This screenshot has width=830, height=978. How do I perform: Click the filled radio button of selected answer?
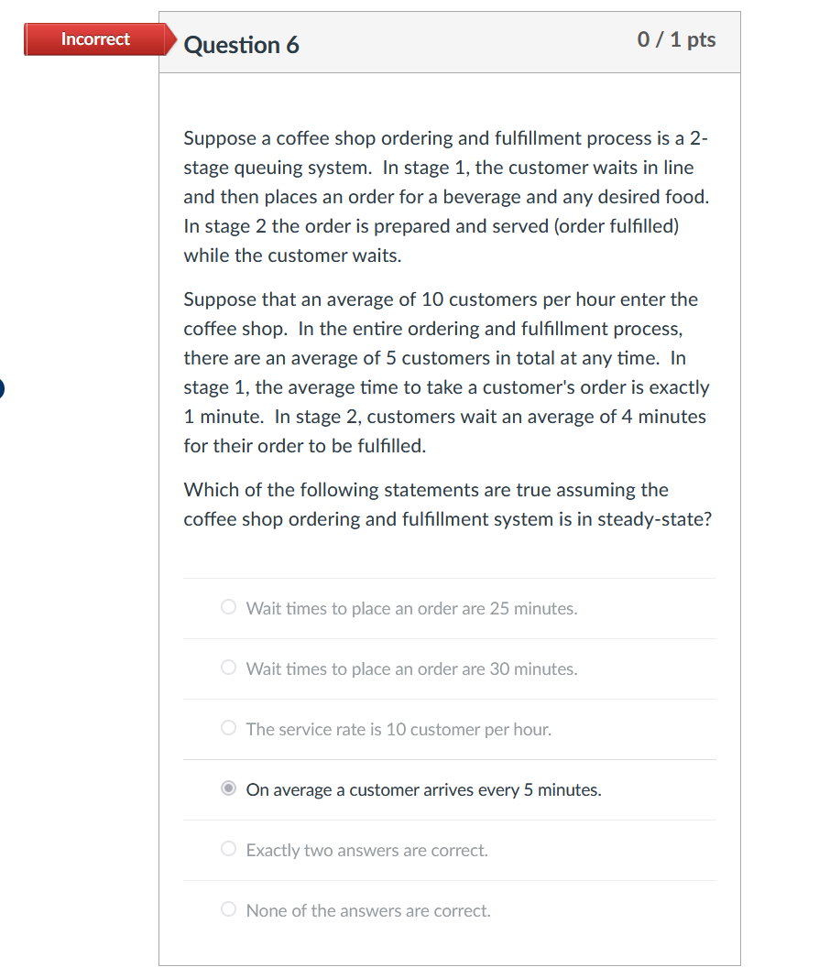click(x=228, y=788)
